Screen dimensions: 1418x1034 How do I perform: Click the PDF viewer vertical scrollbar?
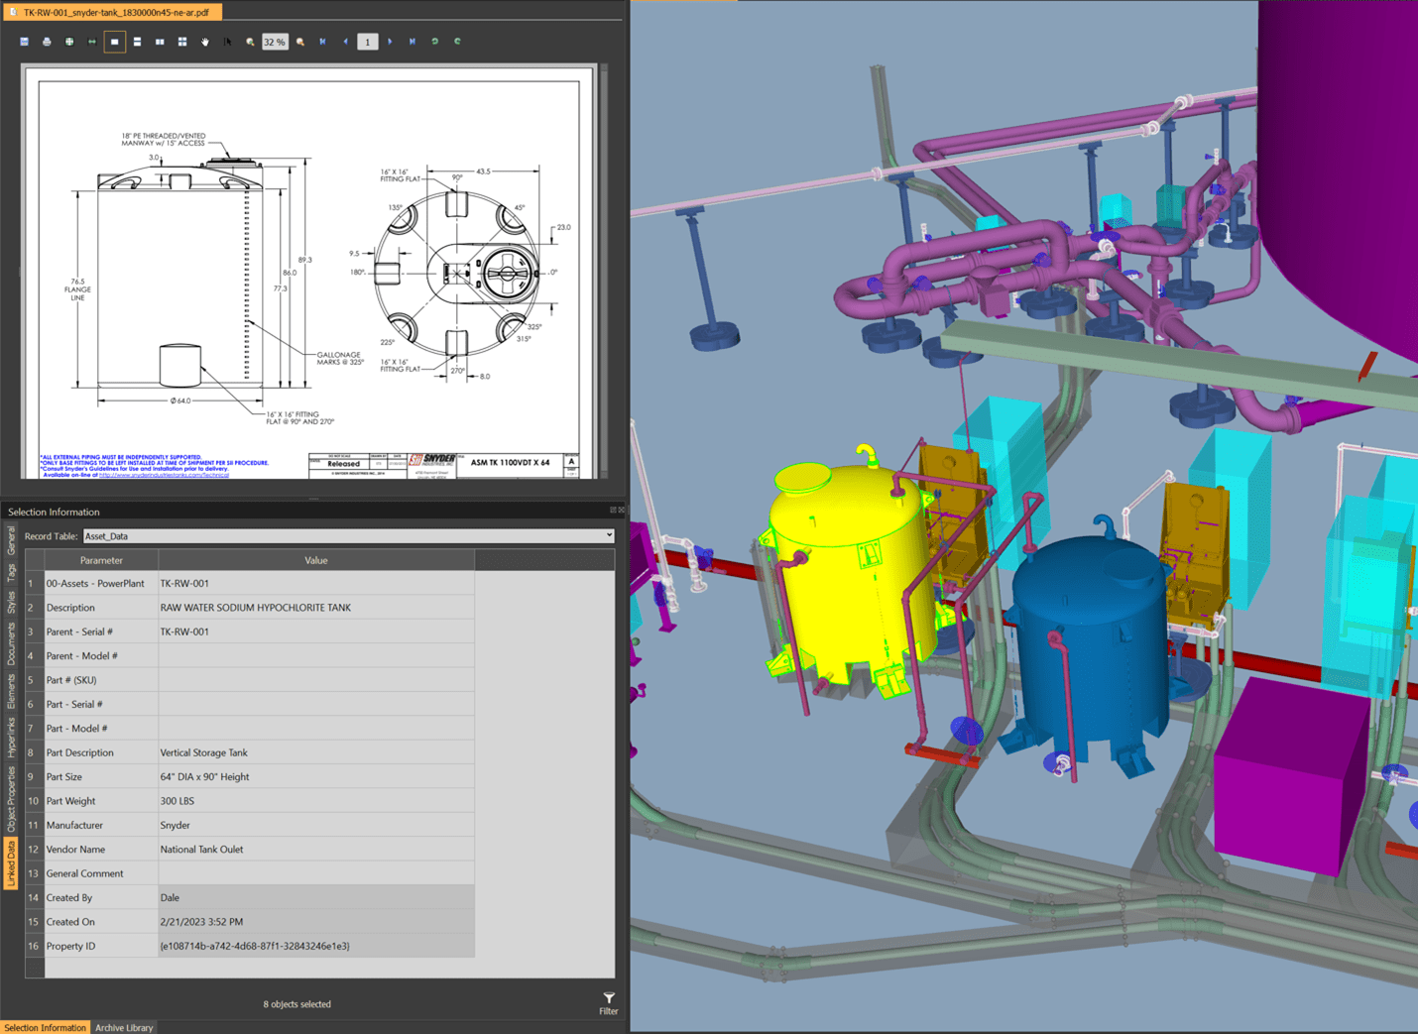pyautogui.click(x=603, y=273)
